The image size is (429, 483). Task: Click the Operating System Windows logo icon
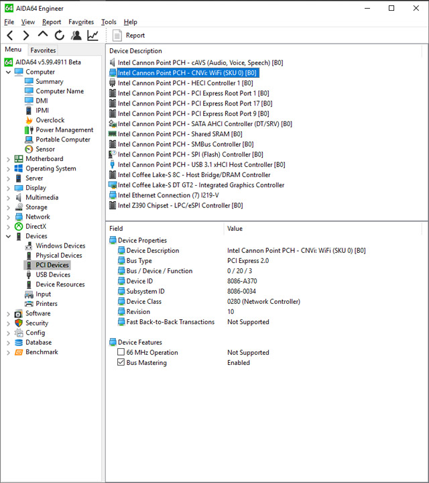tap(19, 168)
